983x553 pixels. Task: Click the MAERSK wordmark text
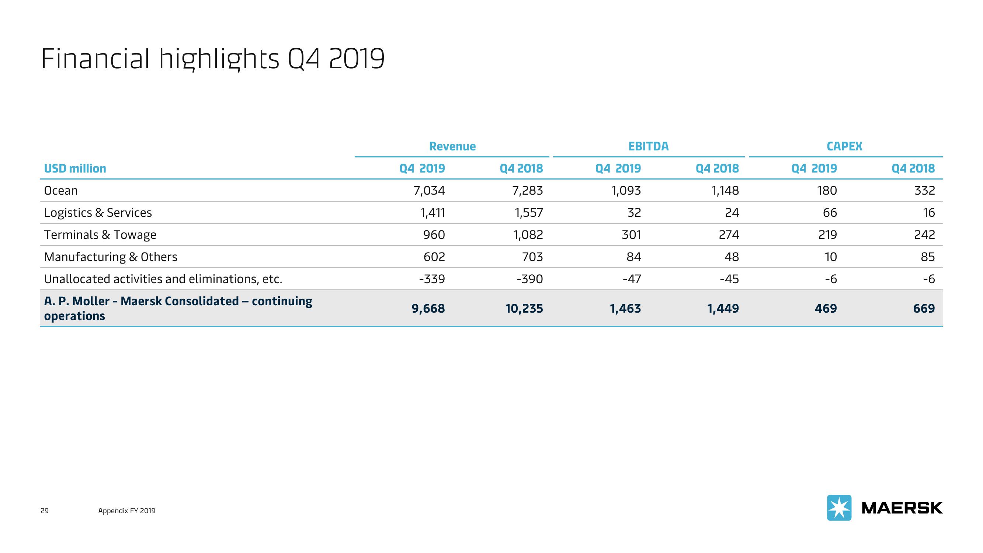click(902, 508)
